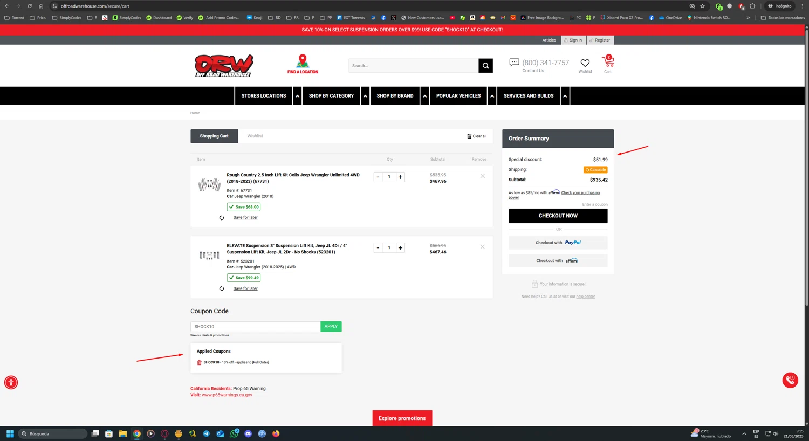The image size is (809, 441).
Task: Increase quantity of Rough Country lift kit
Action: pyautogui.click(x=400, y=177)
